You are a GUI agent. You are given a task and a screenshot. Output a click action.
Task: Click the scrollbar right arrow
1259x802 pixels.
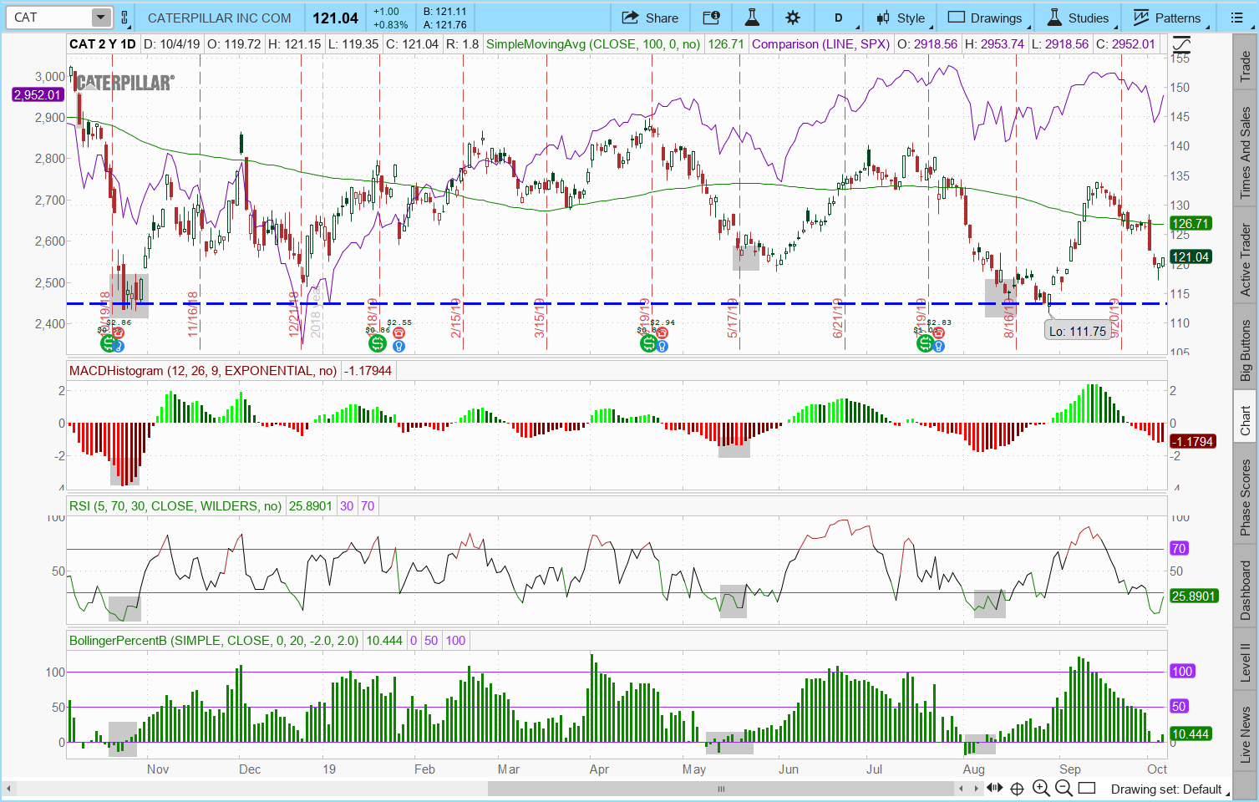pyautogui.click(x=977, y=788)
